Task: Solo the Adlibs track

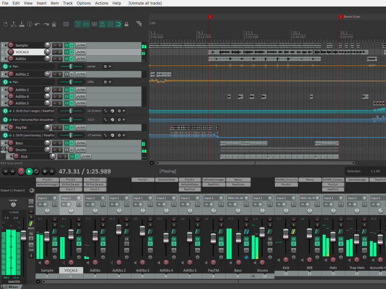Action: point(60,59)
